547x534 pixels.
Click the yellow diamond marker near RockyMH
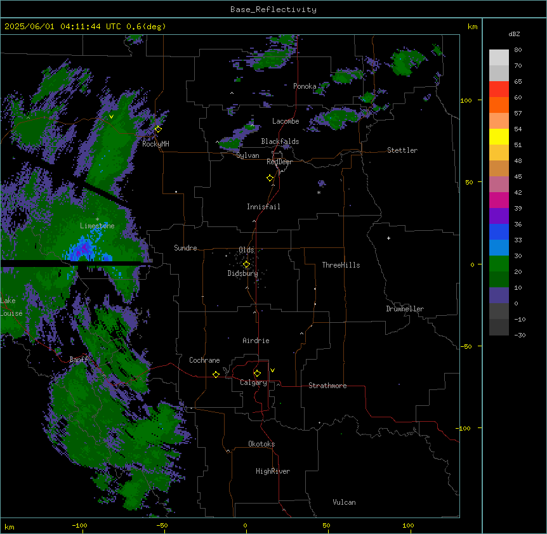tap(159, 129)
